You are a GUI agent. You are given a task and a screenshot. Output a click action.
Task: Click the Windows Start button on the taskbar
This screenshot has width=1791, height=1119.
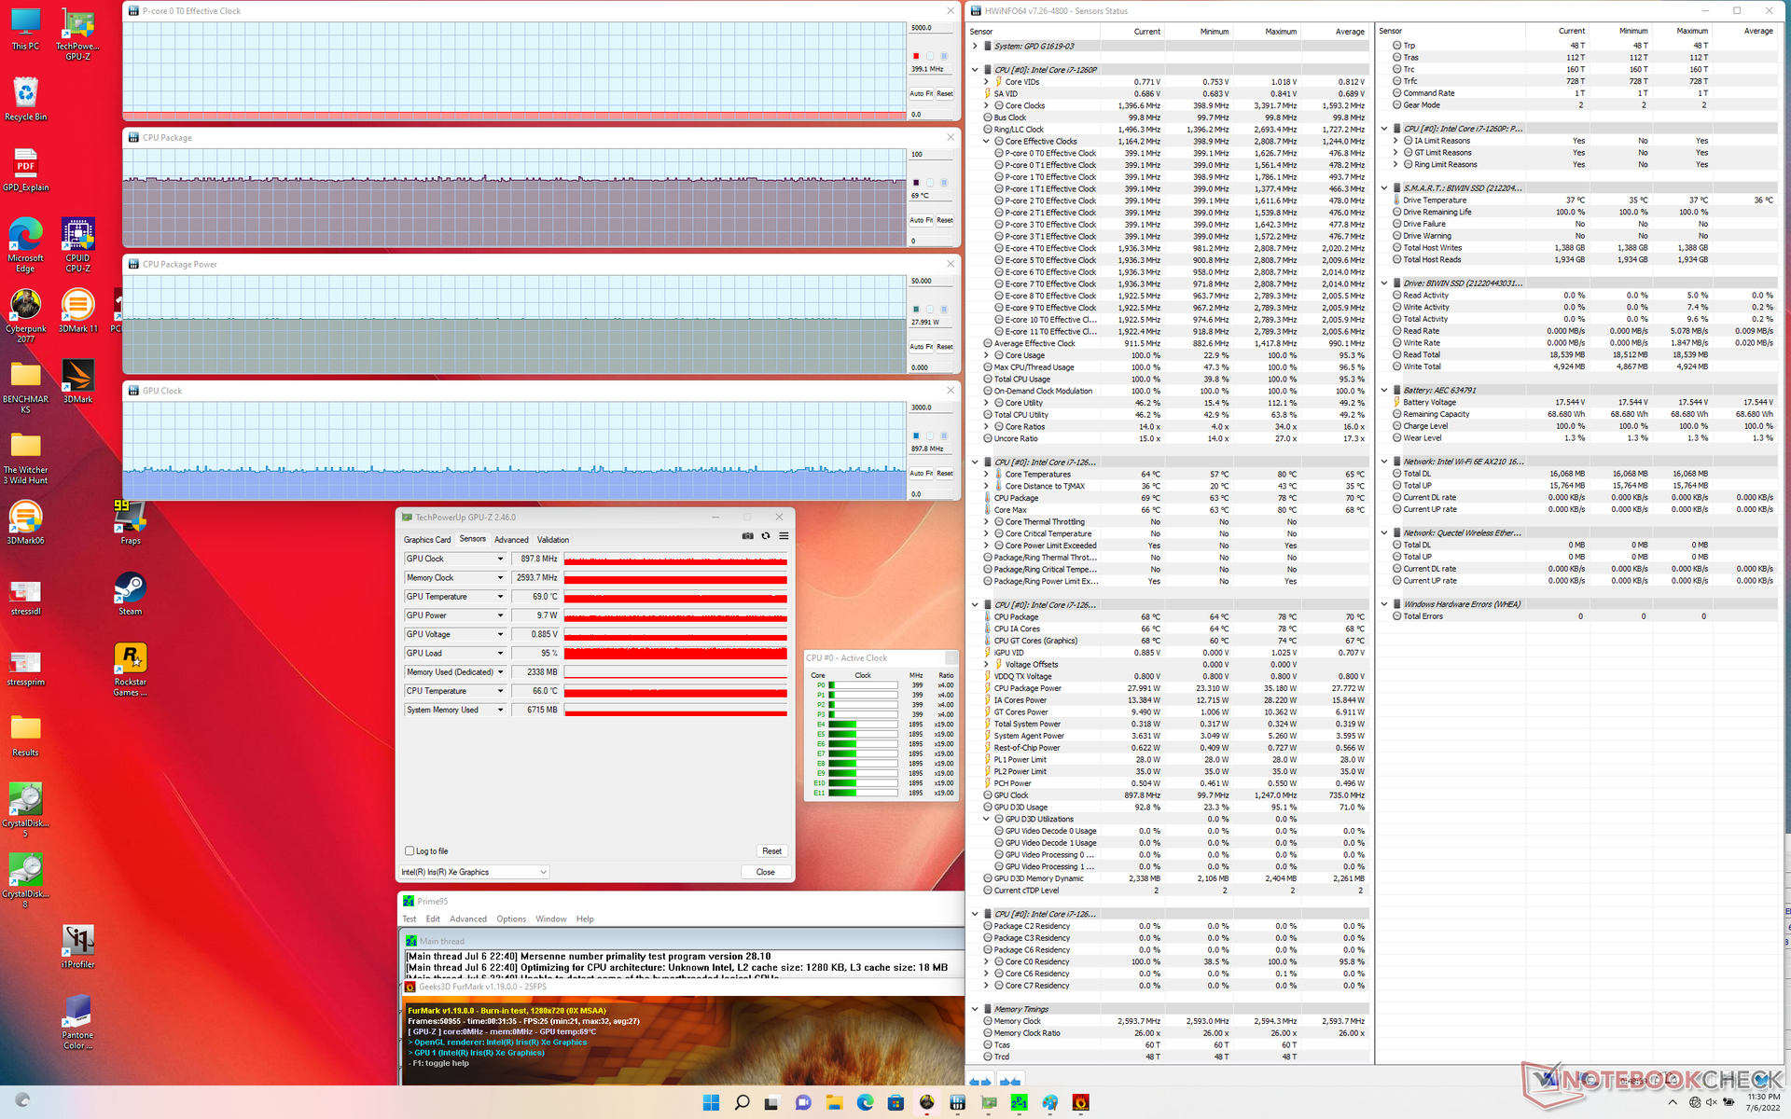[711, 1102]
